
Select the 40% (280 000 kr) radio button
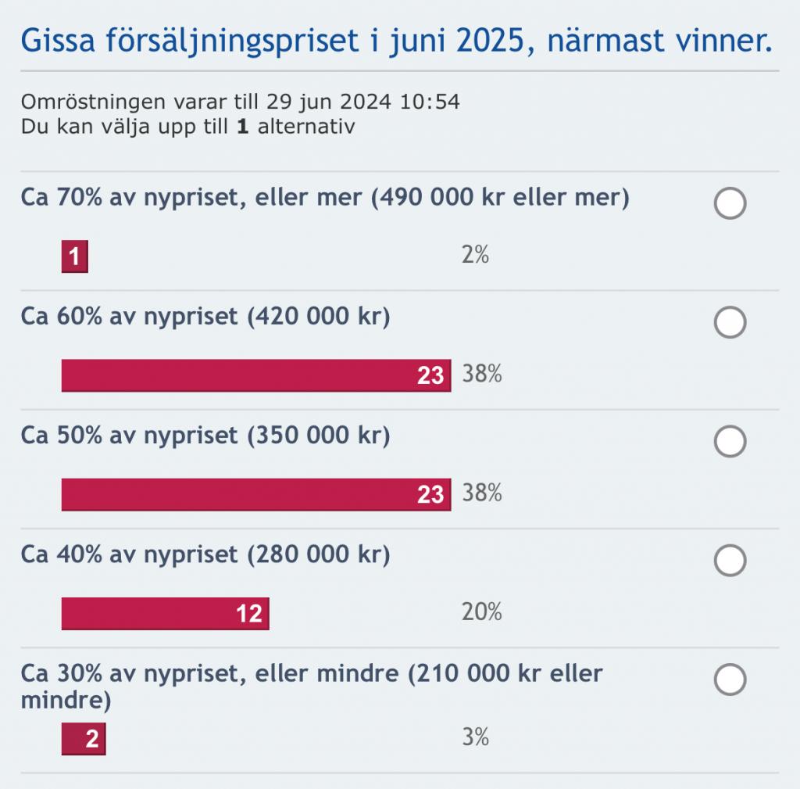click(x=730, y=561)
